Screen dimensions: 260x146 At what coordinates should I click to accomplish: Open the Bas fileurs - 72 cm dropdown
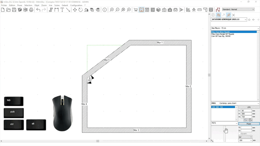pyautogui.click(x=235, y=28)
